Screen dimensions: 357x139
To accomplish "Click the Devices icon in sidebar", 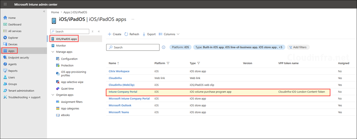I will (5, 44).
